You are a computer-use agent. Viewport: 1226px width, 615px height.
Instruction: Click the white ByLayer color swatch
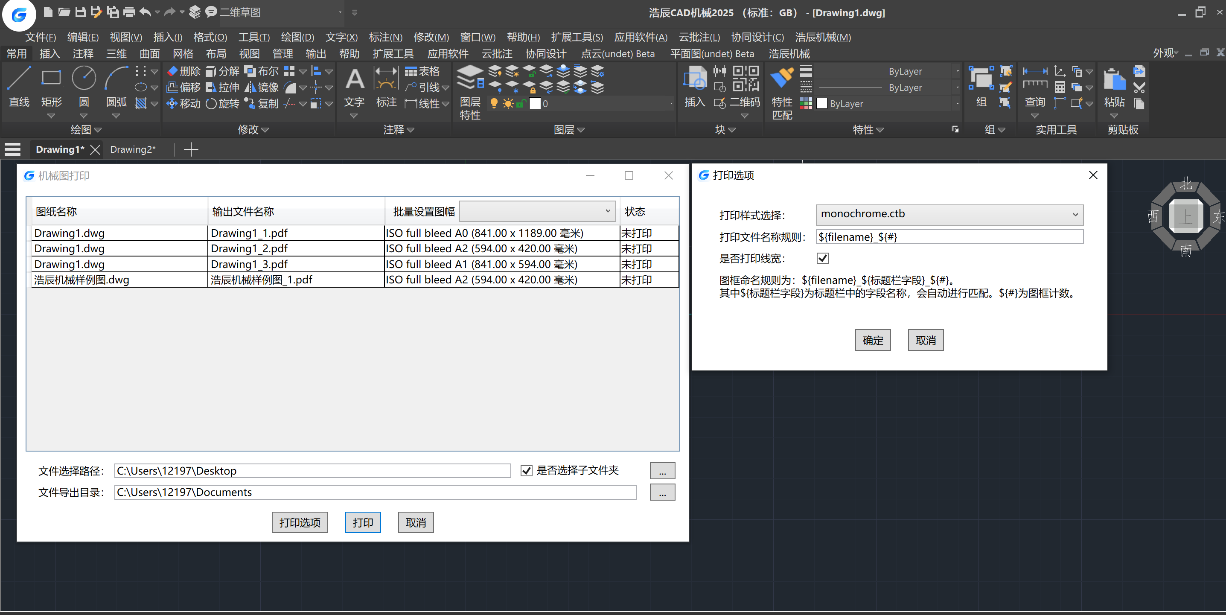point(822,104)
